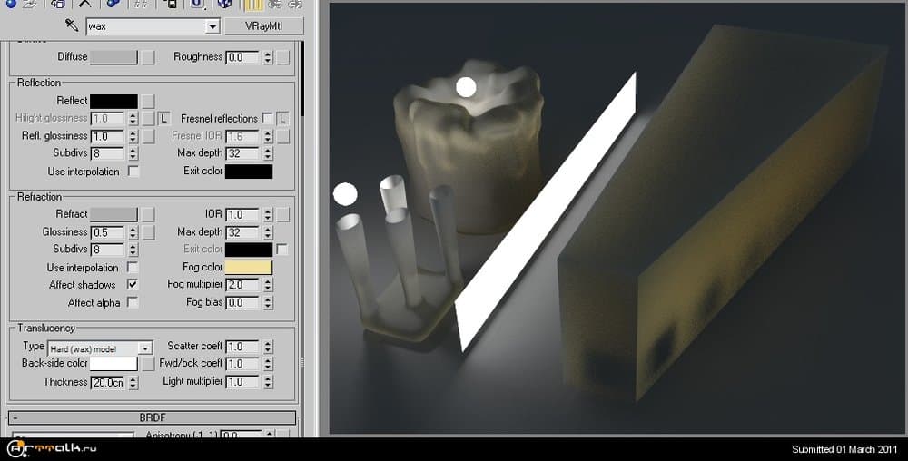Click the Fog multiplier spinner arrows
The width and height of the screenshot is (908, 461).
(x=267, y=285)
